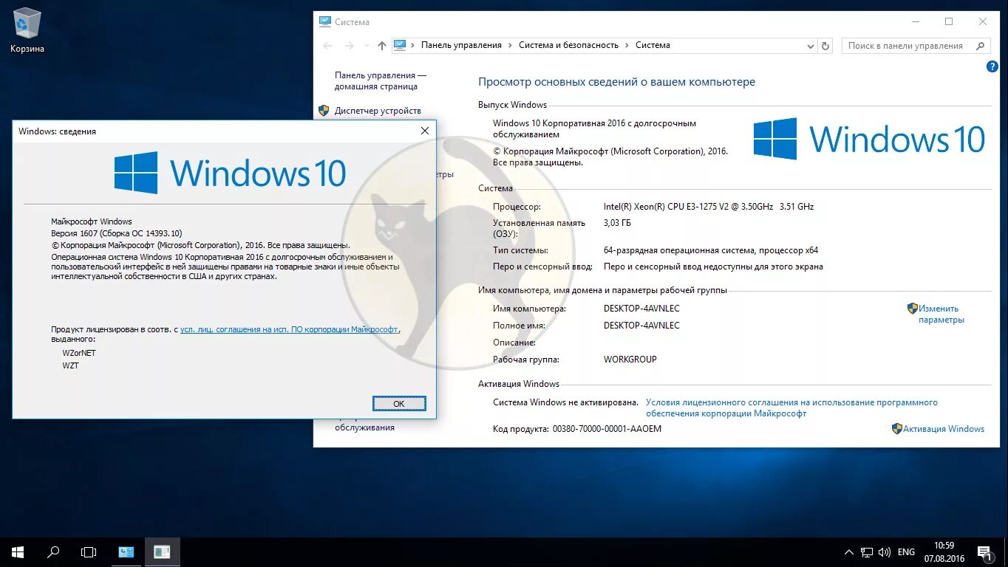
Task: Click the shield icon beside Активация Windows
Action: (x=897, y=429)
